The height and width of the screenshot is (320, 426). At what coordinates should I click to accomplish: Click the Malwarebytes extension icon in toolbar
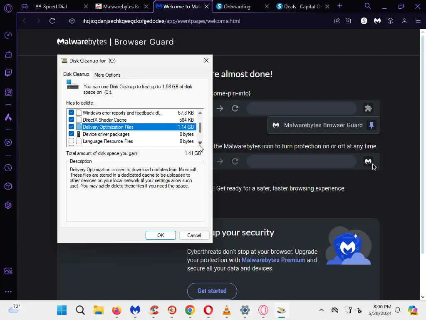377,21
